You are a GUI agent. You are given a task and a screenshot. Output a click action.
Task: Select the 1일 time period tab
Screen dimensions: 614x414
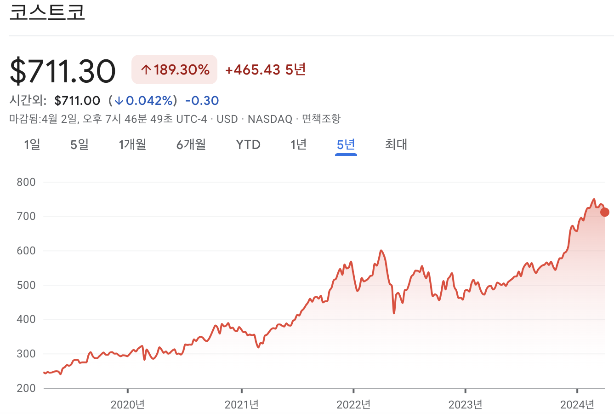coord(32,144)
